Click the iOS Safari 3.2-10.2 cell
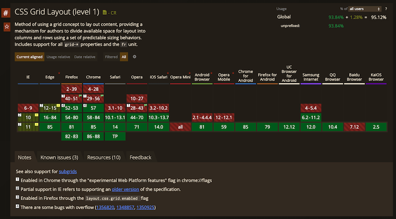 point(158,108)
